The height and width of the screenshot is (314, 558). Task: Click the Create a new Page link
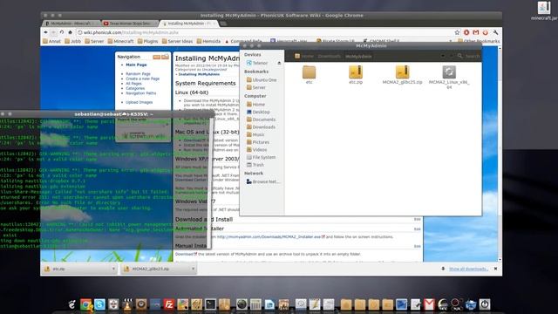(143, 78)
